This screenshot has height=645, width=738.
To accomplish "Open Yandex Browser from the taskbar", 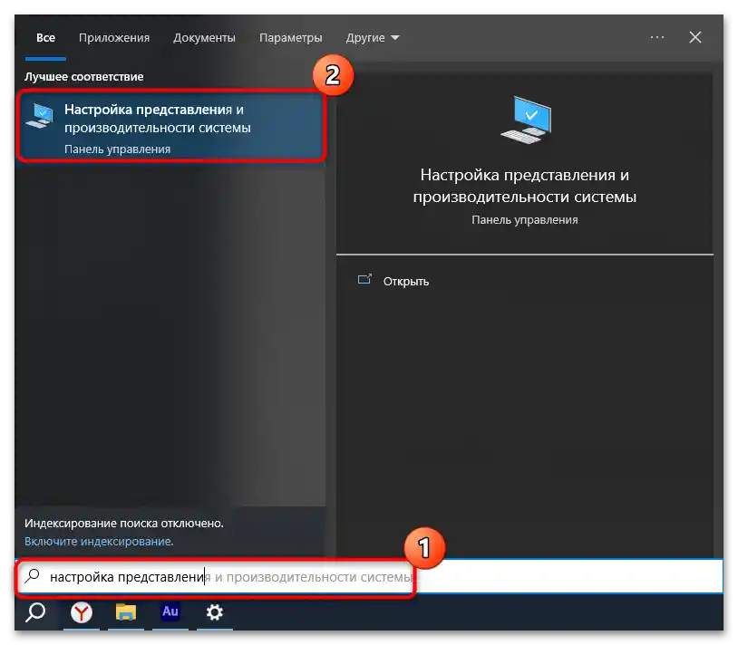I will (81, 613).
